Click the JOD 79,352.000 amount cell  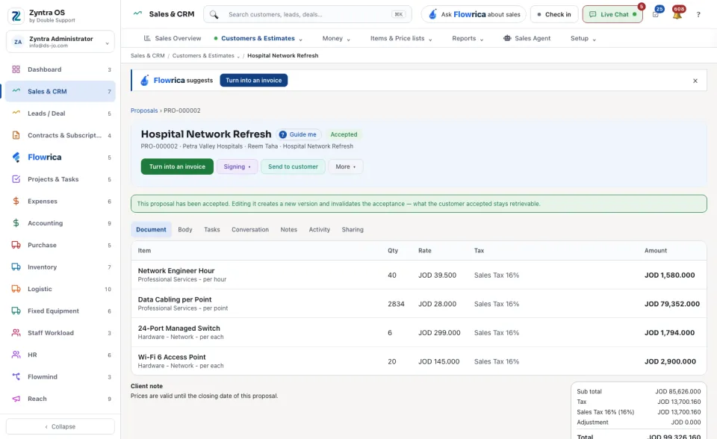[671, 304]
